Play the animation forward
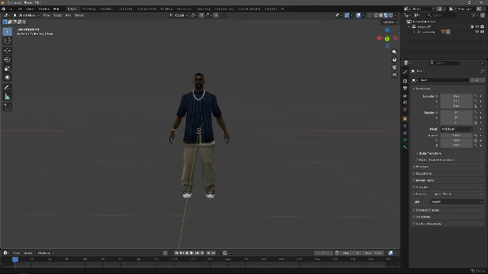 click(192, 253)
